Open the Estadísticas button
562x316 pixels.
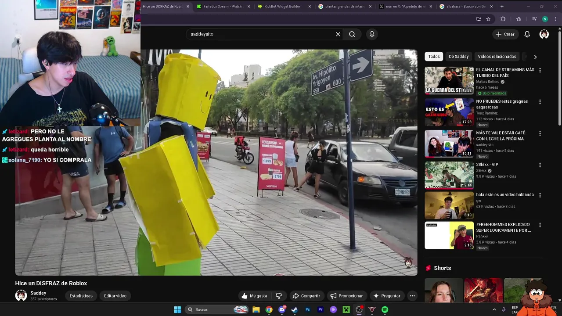coord(81,296)
